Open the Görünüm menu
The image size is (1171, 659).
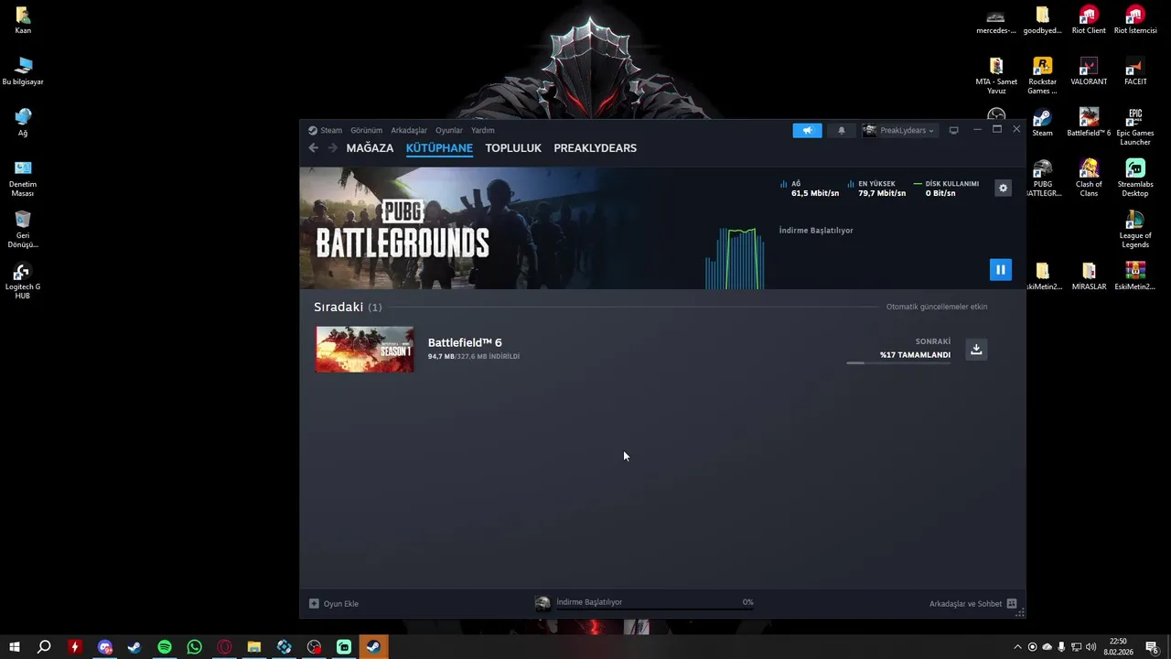[366, 130]
